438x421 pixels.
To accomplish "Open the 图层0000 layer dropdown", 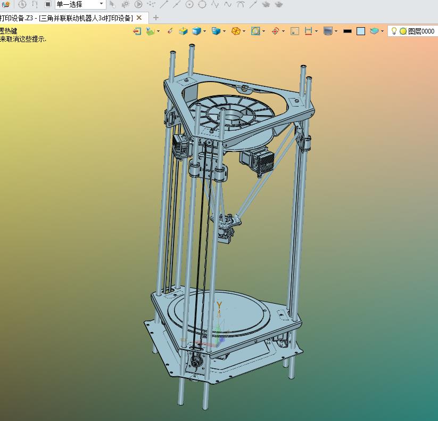I will click(420, 31).
